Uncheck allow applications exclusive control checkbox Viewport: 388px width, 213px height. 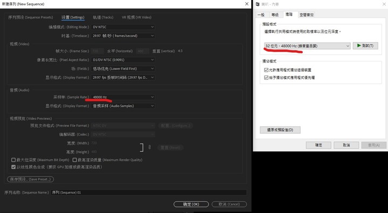[266, 70]
